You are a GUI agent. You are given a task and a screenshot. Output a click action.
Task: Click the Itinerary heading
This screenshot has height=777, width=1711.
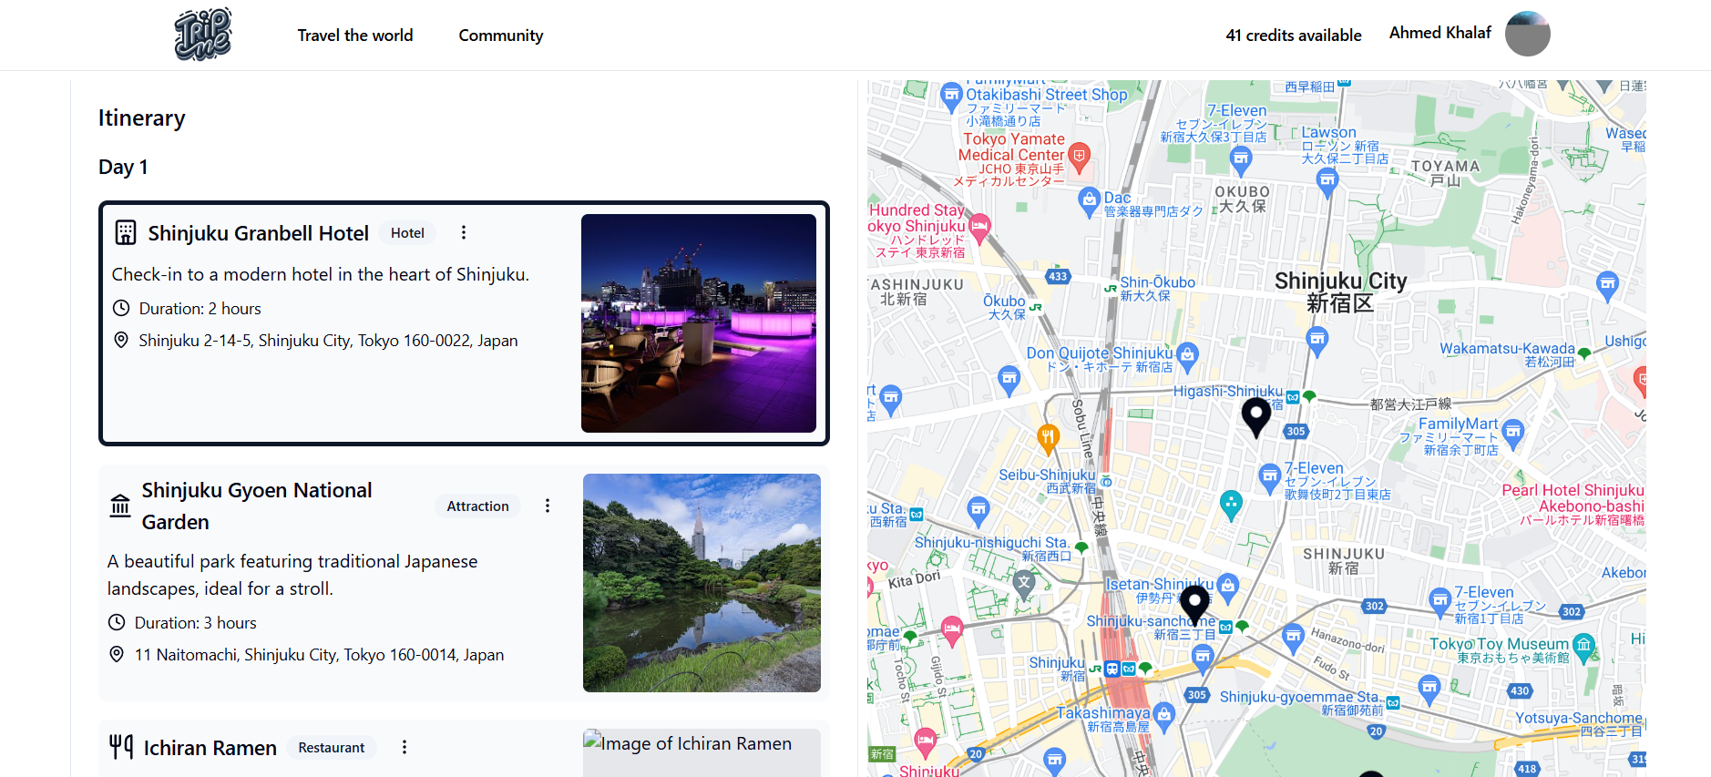pyautogui.click(x=141, y=118)
